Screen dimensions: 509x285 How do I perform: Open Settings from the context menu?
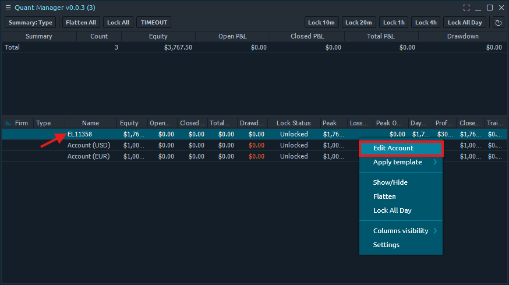[386, 245]
